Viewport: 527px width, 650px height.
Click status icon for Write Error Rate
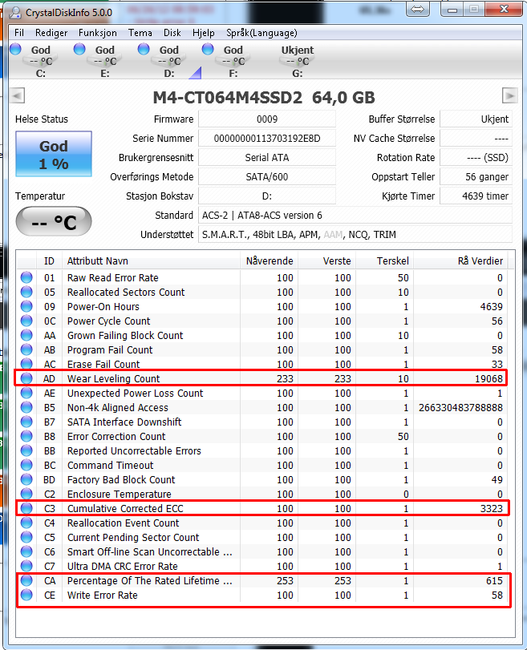point(26,595)
